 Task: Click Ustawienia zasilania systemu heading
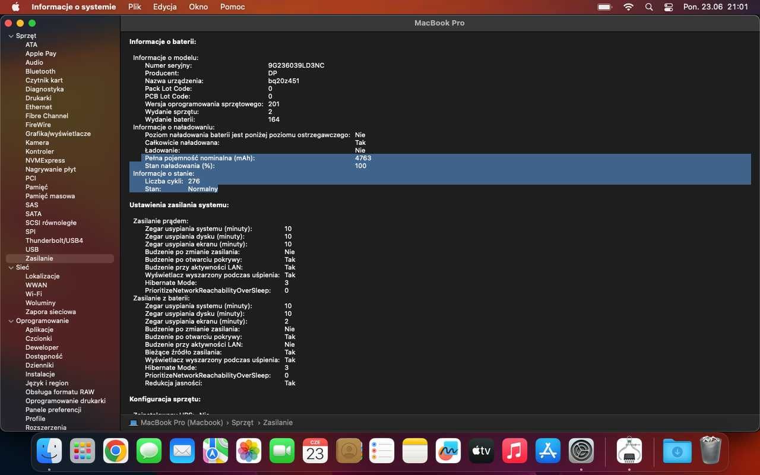(179, 205)
